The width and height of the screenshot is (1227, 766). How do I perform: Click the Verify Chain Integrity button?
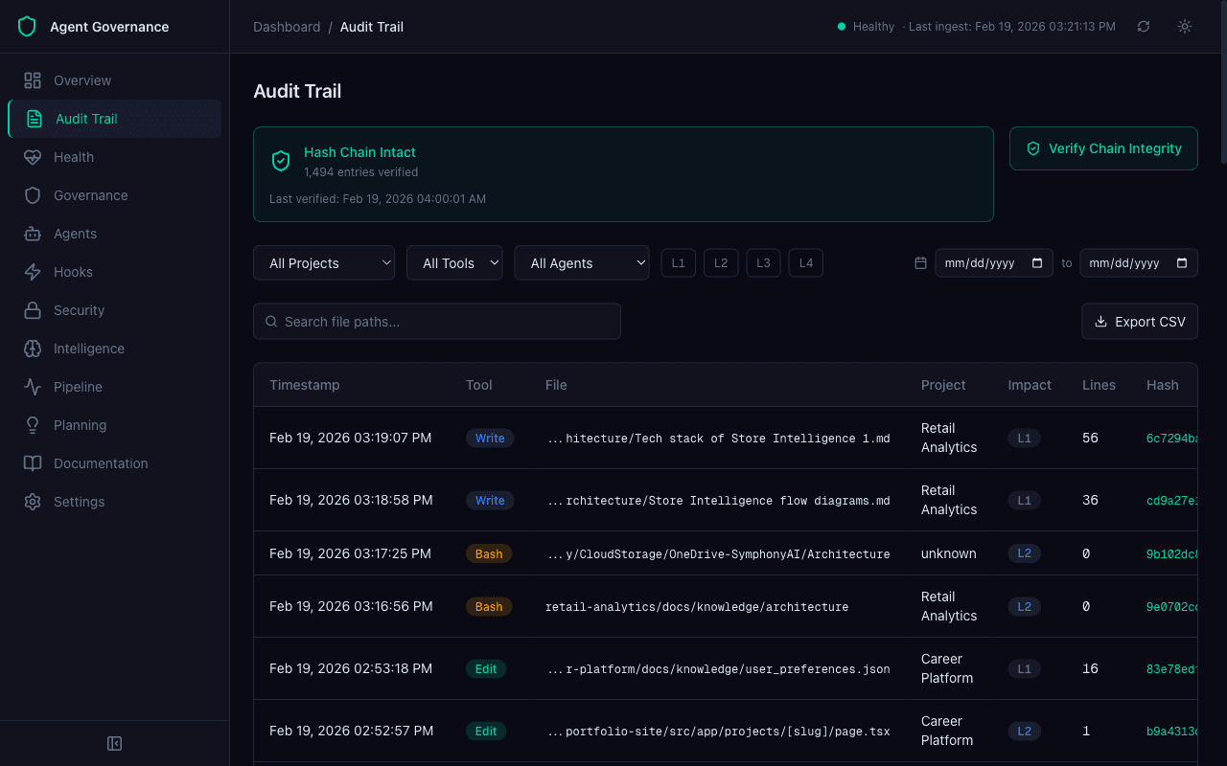coord(1103,148)
